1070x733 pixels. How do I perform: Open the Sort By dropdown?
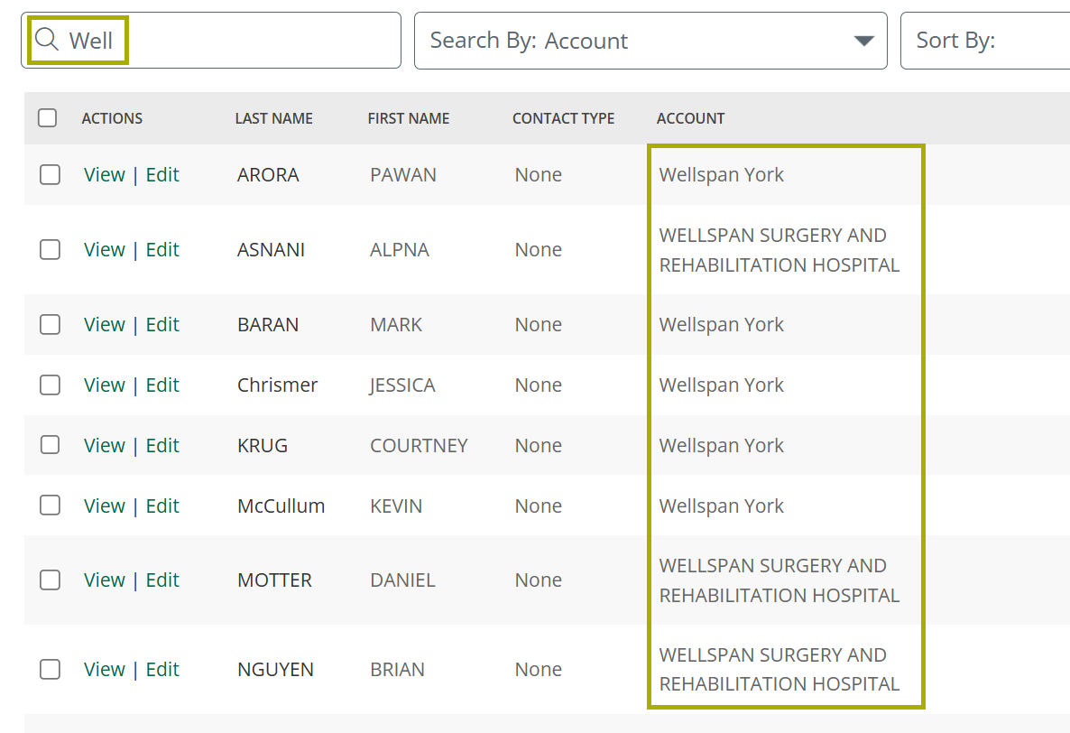[985, 41]
